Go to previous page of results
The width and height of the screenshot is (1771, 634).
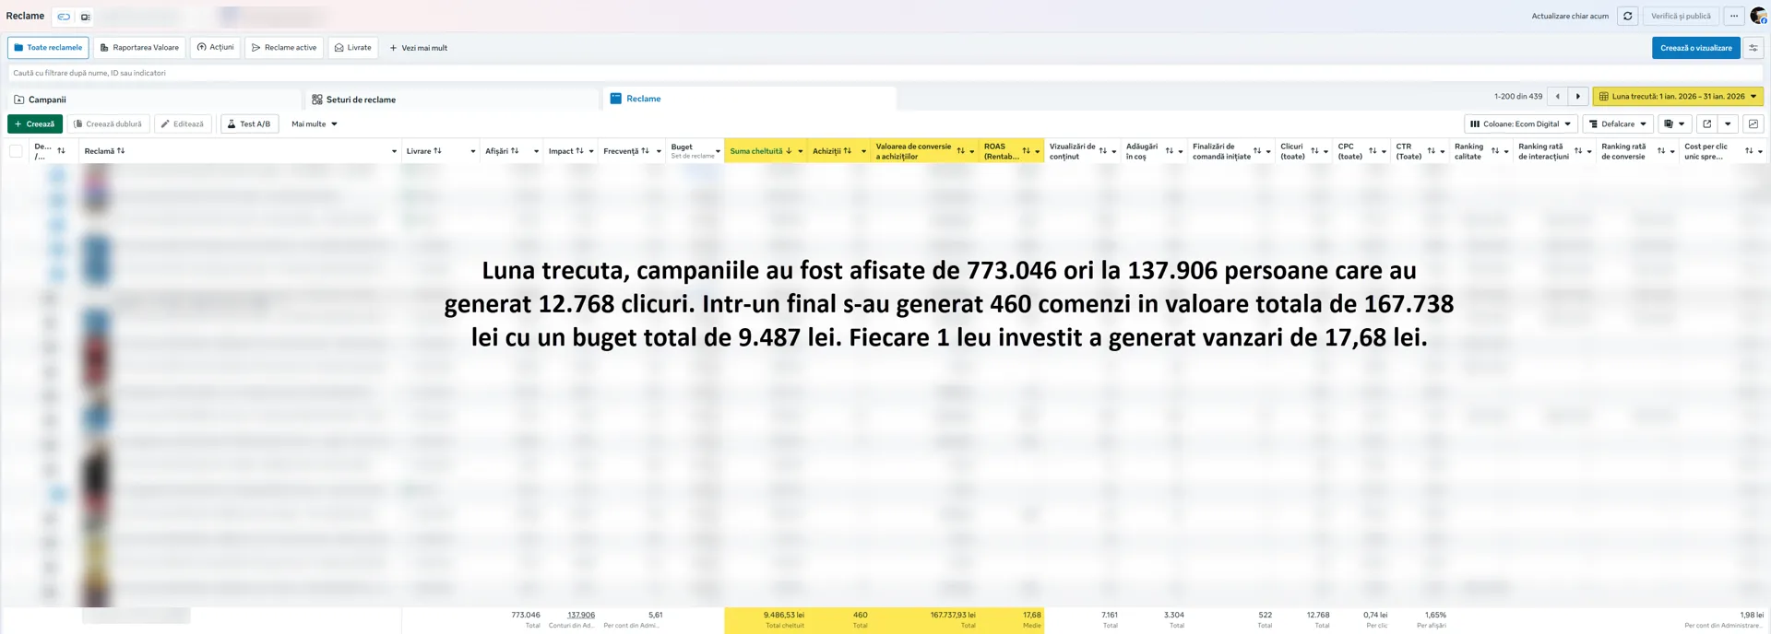tap(1557, 96)
